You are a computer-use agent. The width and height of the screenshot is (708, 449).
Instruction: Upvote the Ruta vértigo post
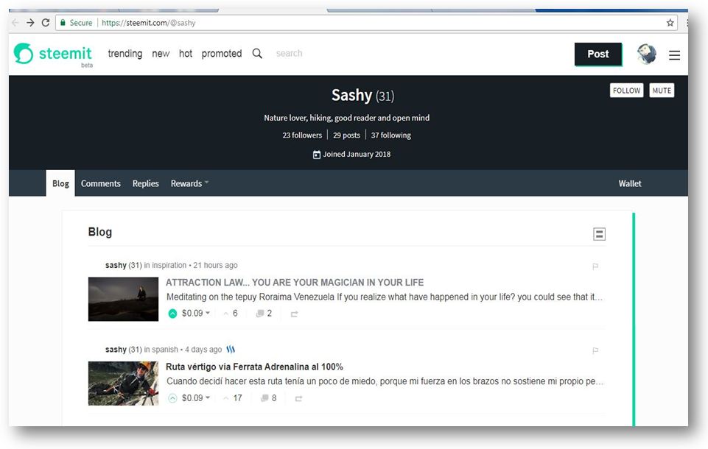[172, 398]
